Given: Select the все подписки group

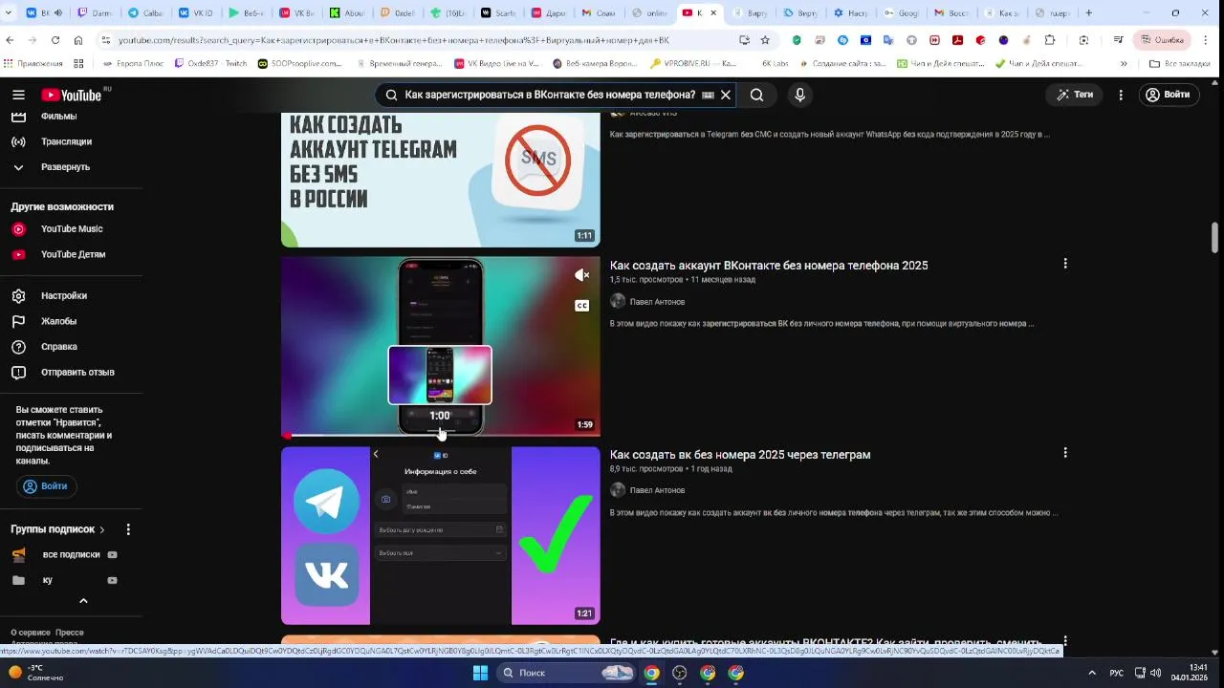Looking at the screenshot, I should point(71,554).
